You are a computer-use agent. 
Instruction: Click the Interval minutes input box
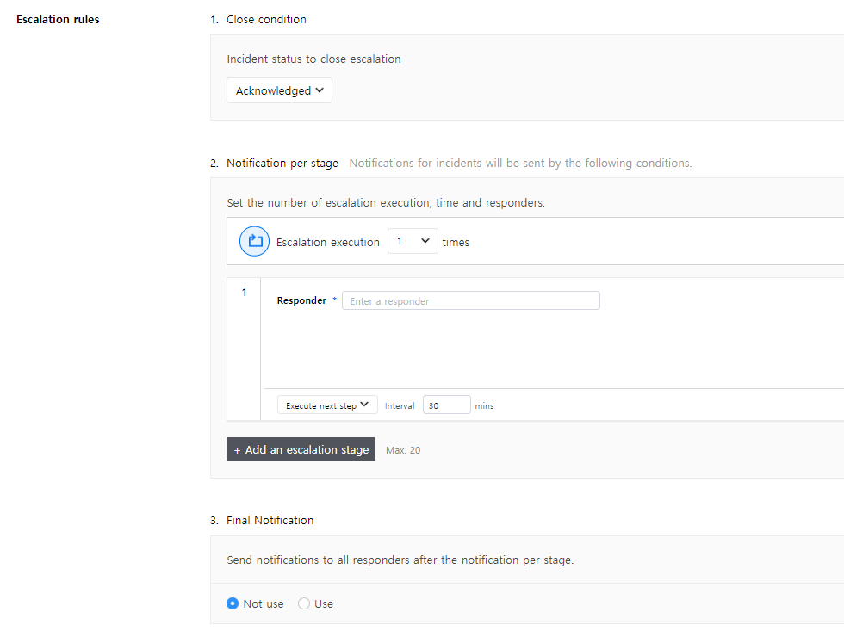446,405
